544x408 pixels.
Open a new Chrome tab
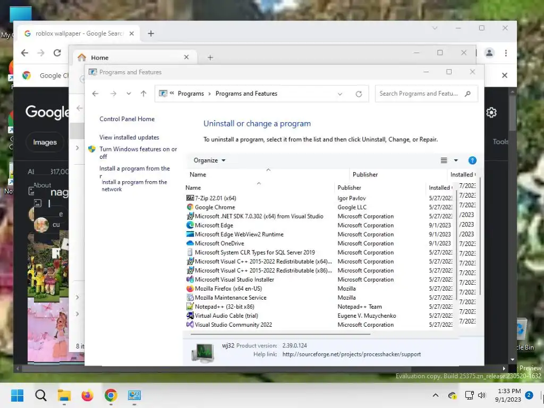(x=150, y=33)
